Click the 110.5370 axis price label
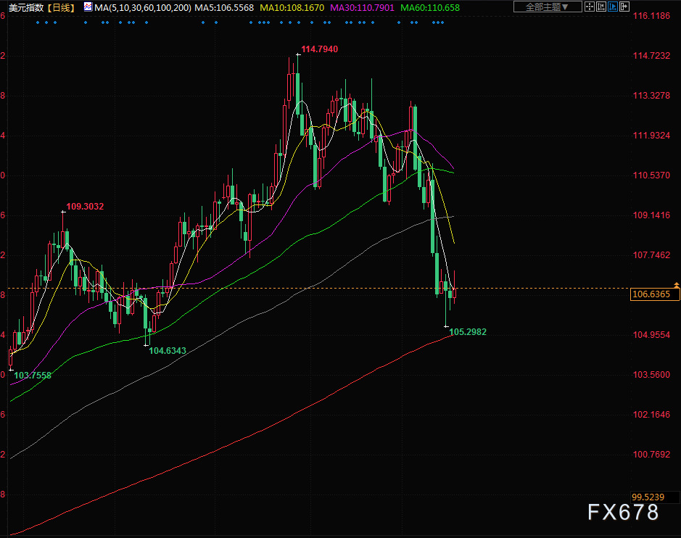This screenshot has width=681, height=538. click(651, 175)
